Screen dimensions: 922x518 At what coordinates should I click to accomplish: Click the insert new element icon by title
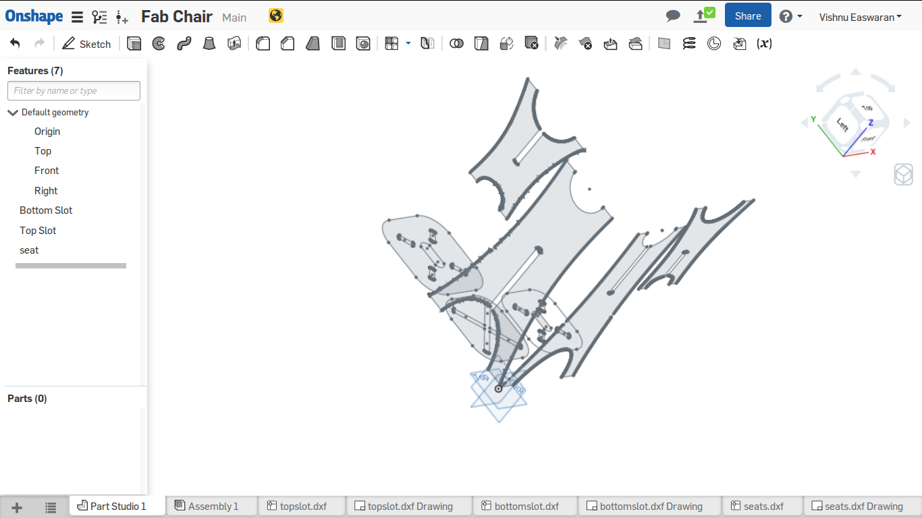(x=121, y=17)
